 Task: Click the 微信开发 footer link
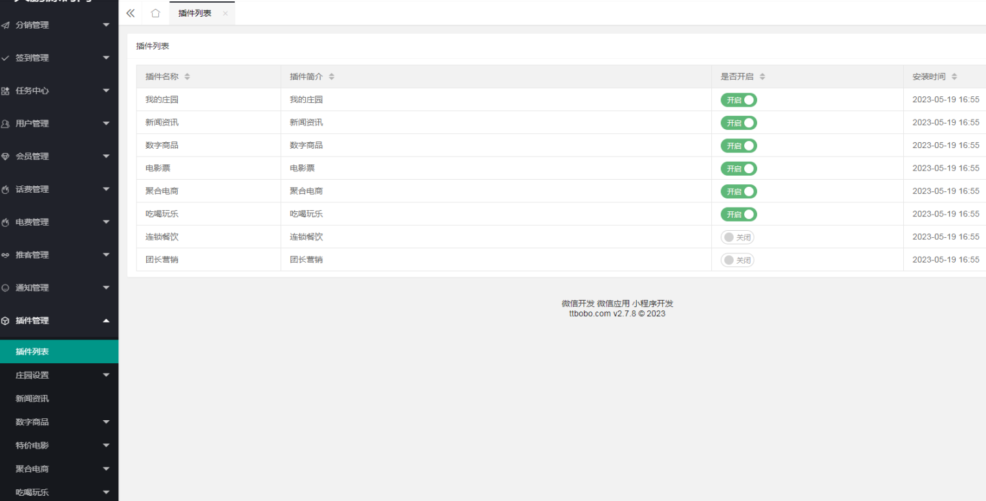578,304
